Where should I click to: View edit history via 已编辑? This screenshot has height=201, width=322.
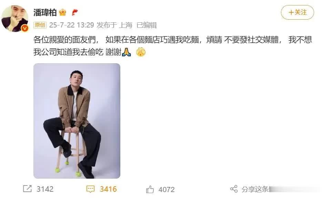147,25
